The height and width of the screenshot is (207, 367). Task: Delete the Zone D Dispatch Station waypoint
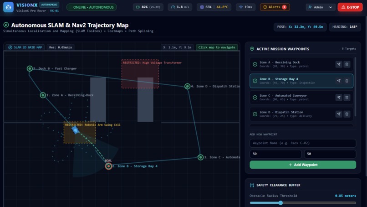point(347,114)
